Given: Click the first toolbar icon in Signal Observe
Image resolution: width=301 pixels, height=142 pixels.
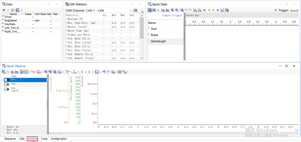Looking at the screenshot, I should click(x=4, y=72).
